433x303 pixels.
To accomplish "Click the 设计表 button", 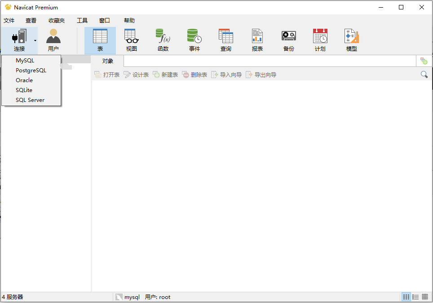I will [x=136, y=75].
